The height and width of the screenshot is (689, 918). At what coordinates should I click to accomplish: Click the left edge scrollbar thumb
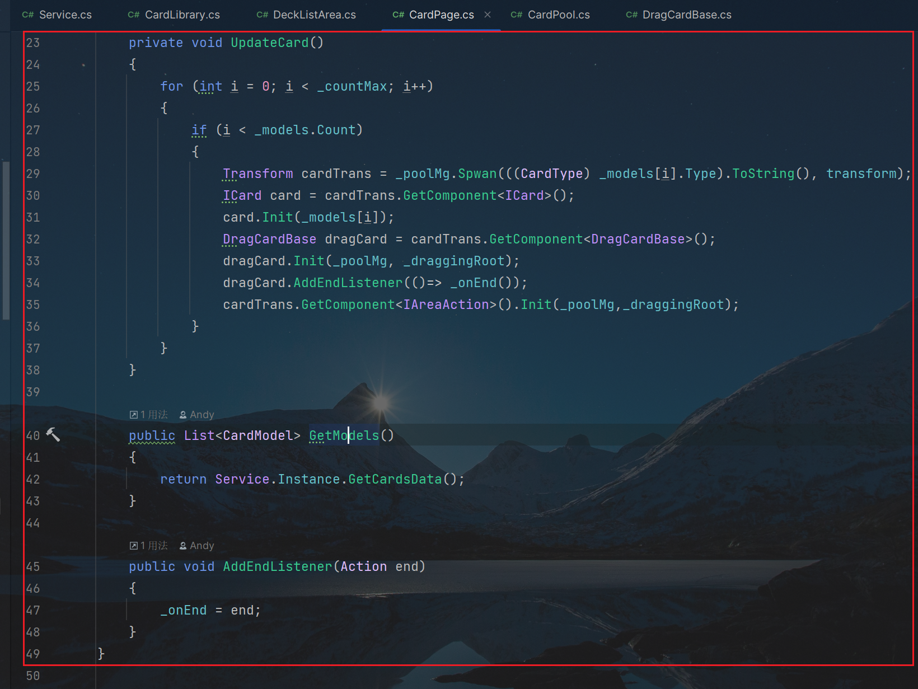point(6,240)
